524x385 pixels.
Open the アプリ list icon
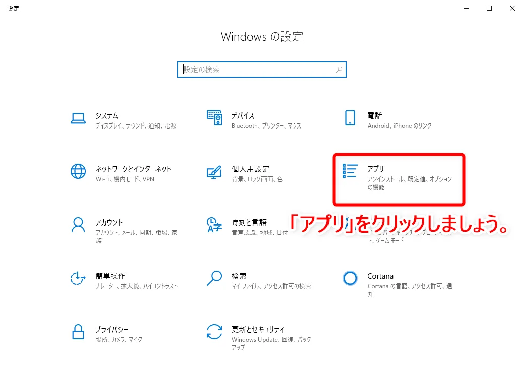(x=350, y=171)
